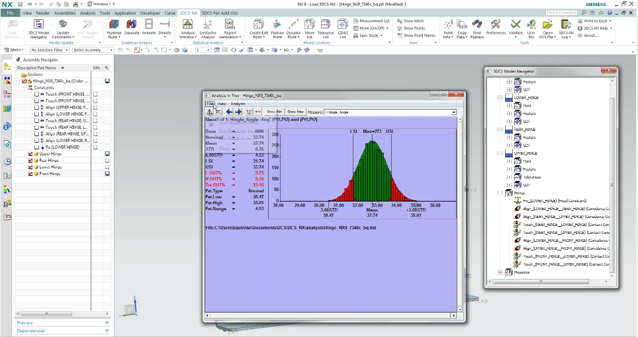Click 3DCS-NX Help

[594, 28]
